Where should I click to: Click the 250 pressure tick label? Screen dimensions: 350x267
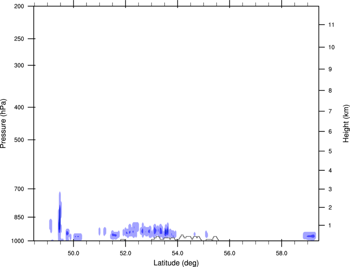pyautogui.click(x=19, y=39)
